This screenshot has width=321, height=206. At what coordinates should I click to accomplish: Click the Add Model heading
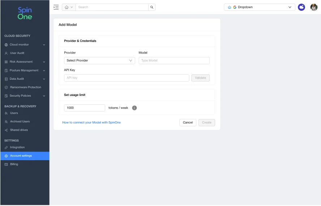[x=68, y=25]
